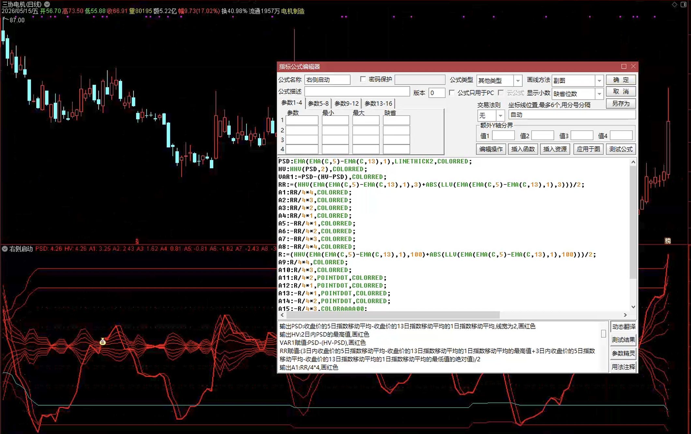Open 画线方法 副图 dropdown

[x=599, y=80]
